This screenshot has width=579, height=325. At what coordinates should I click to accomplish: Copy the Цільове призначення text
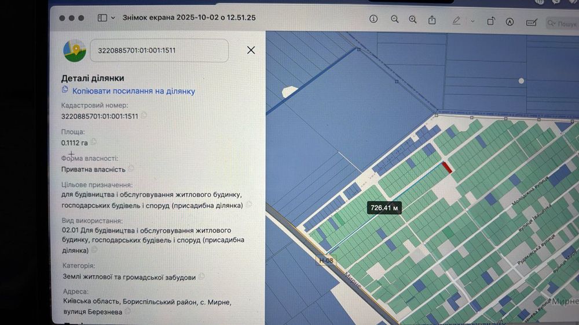(x=249, y=204)
